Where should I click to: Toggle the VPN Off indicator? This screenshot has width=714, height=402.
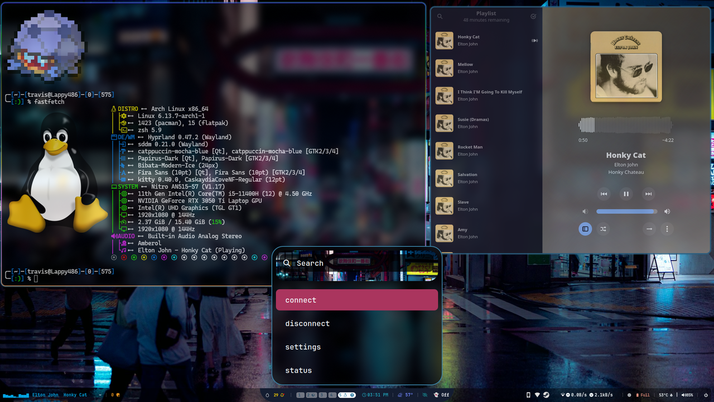coord(441,395)
